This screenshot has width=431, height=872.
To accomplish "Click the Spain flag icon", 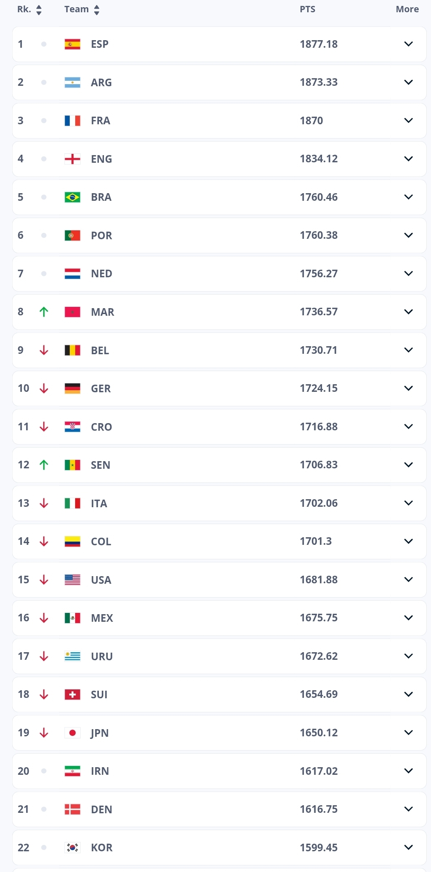I will (x=72, y=44).
